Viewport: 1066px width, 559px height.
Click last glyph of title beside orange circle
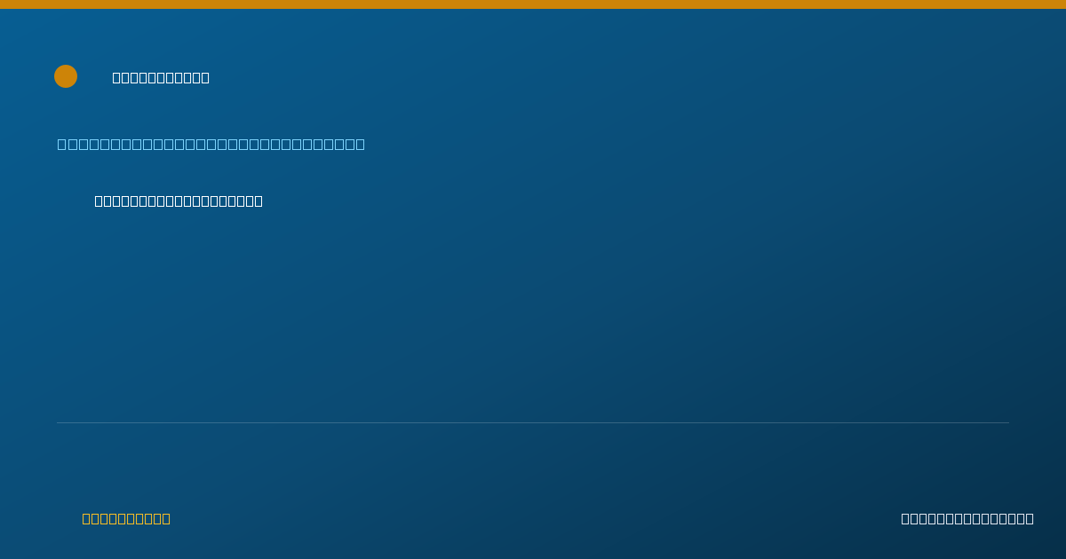pos(205,77)
